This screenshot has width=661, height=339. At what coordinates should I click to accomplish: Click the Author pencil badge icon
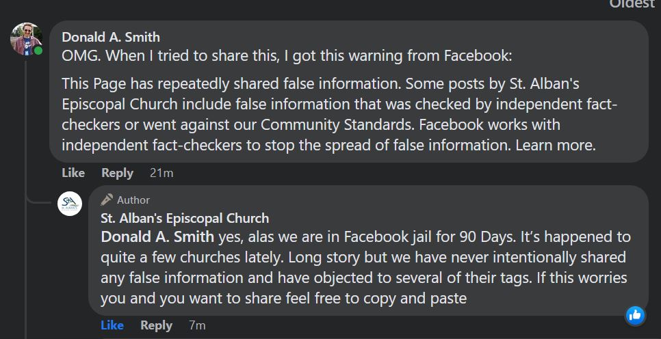point(107,200)
